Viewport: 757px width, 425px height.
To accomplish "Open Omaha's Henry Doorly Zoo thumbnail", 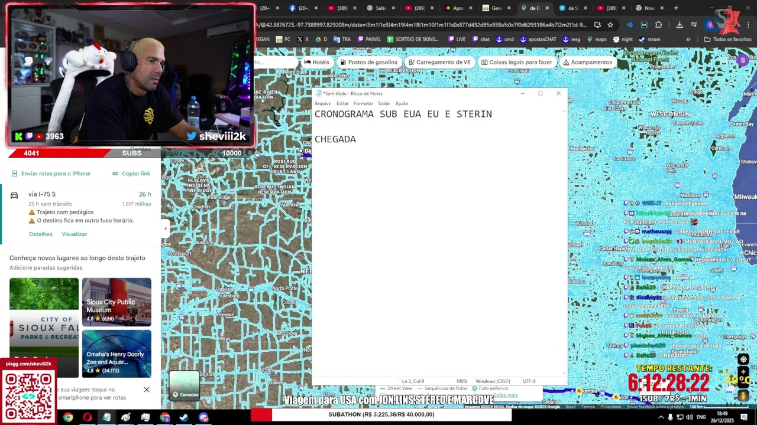I will [x=117, y=354].
